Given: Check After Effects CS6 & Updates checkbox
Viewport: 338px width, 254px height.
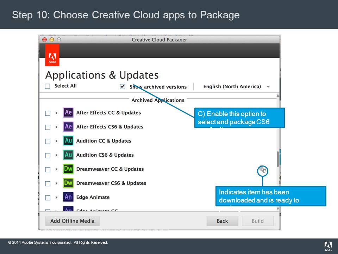Looking at the screenshot, I should [x=48, y=127].
